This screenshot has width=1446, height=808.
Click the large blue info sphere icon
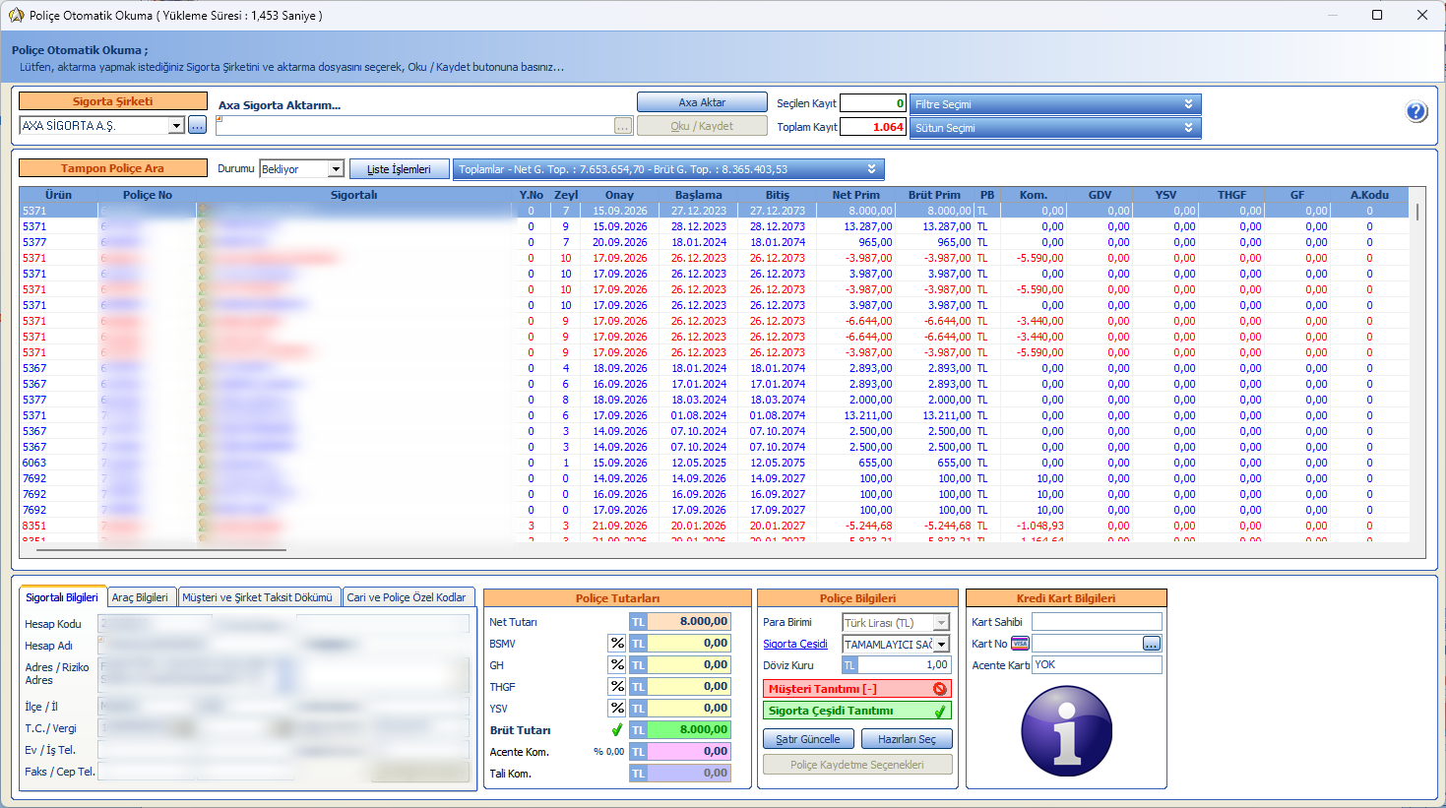[1066, 731]
